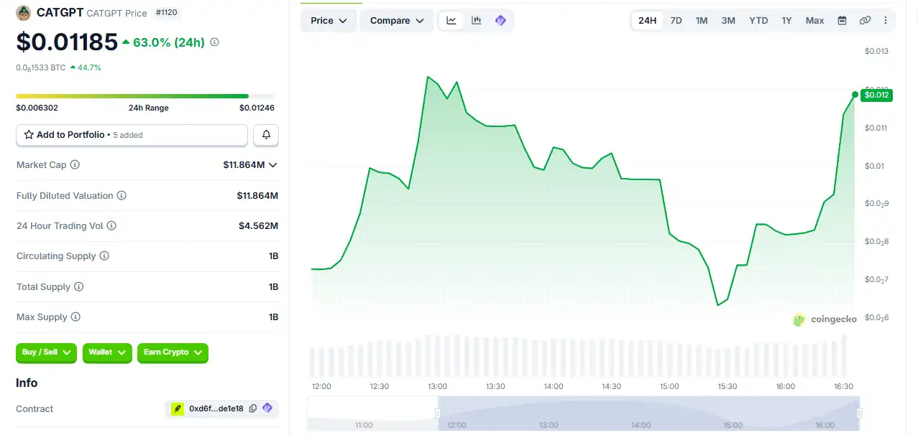Click left handle of chart range navigator
Screen dimensions: 918x435
pos(437,413)
